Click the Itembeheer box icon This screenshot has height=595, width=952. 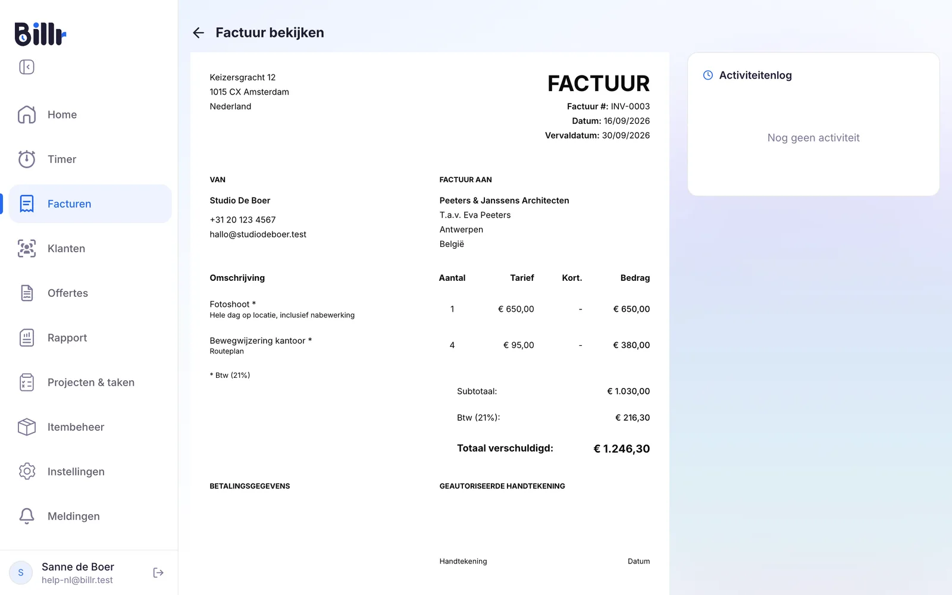(x=27, y=427)
